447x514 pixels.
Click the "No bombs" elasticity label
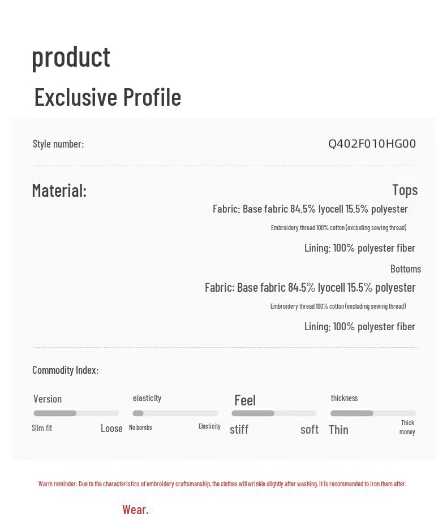(140, 427)
